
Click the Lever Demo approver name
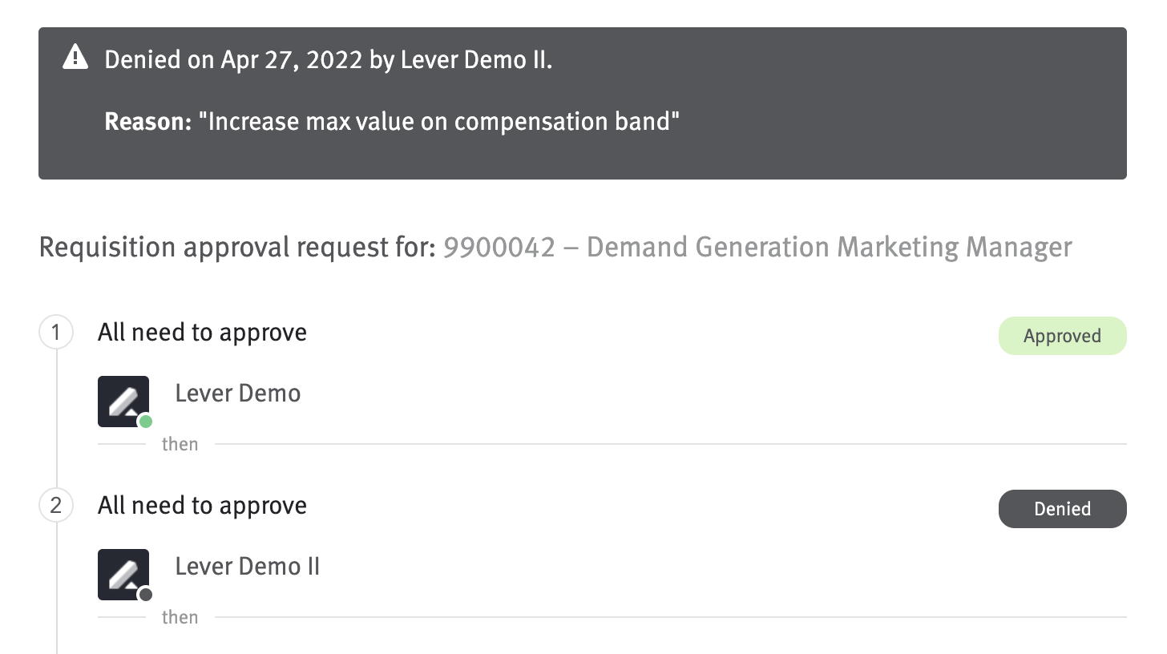coord(238,394)
